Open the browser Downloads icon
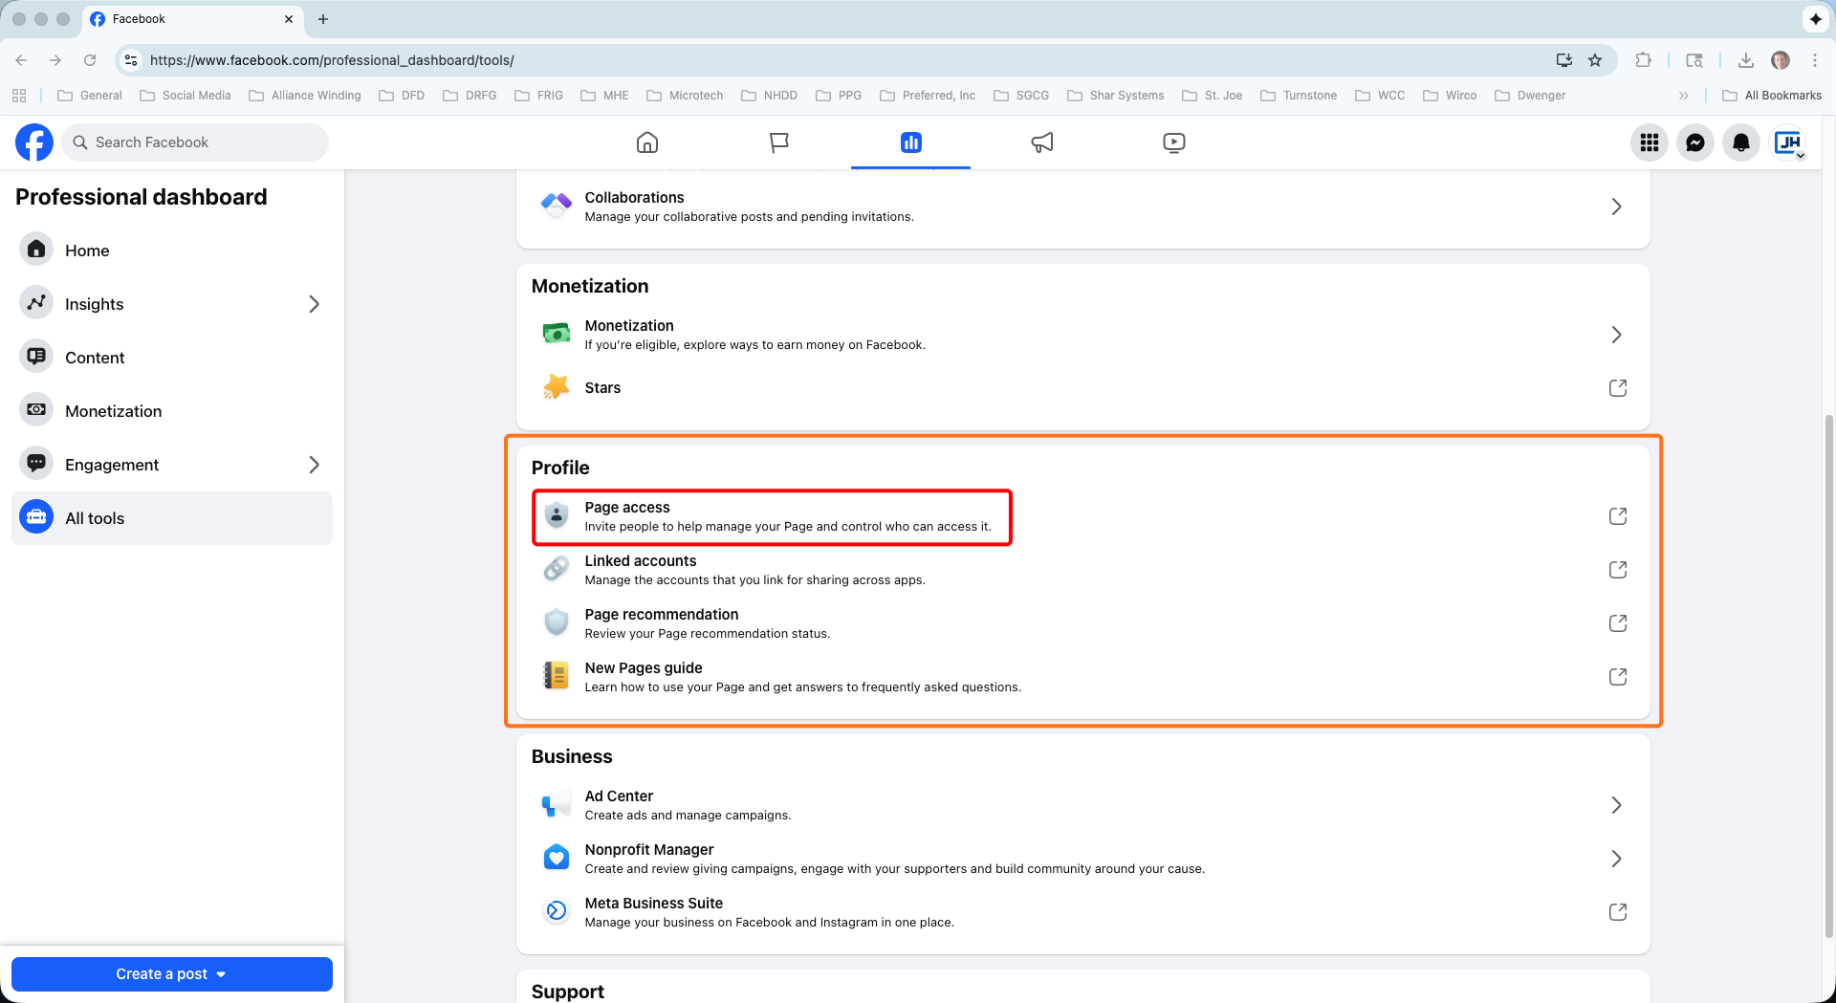 (x=1746, y=60)
